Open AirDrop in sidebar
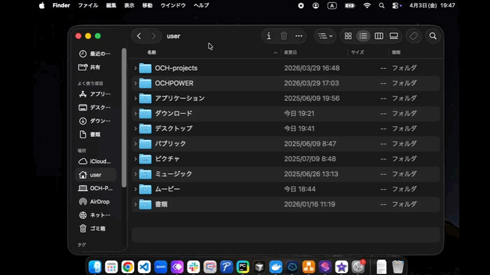Screen dimensions: 490x275 (95, 202)
